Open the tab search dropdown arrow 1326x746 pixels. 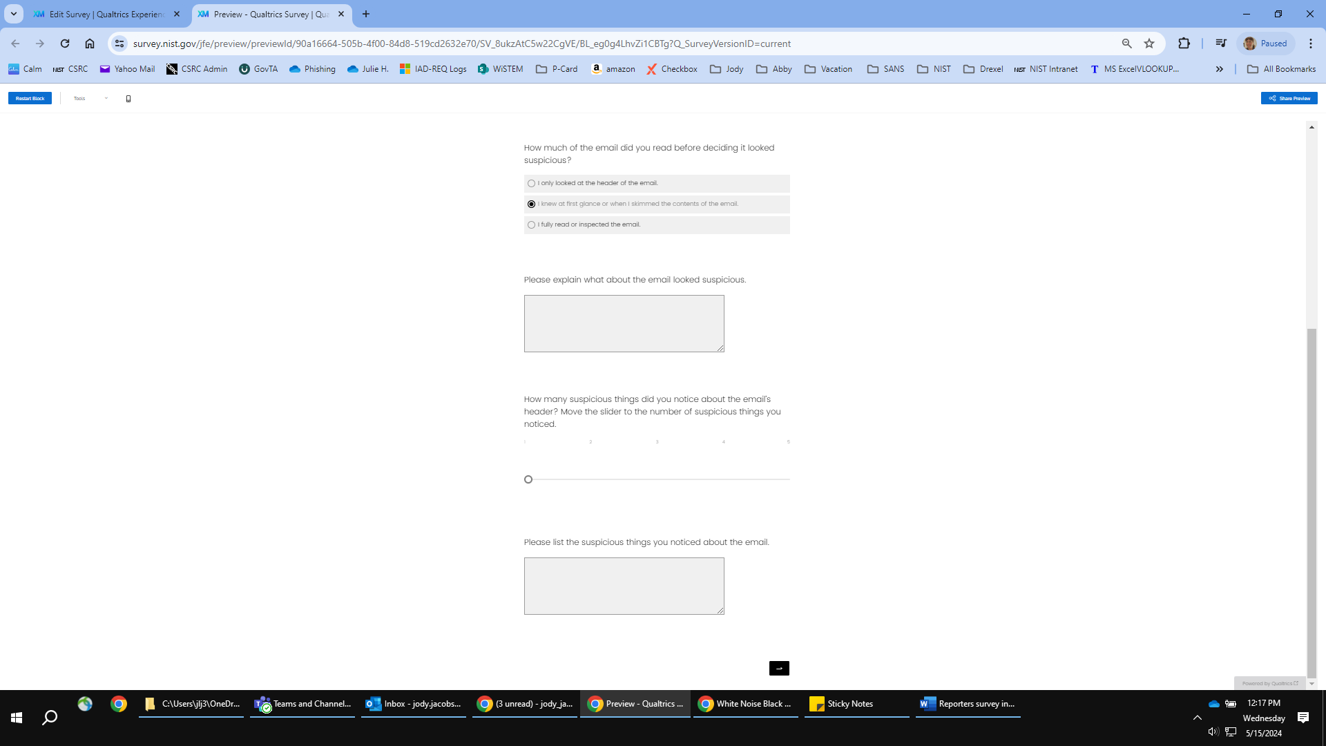(13, 14)
